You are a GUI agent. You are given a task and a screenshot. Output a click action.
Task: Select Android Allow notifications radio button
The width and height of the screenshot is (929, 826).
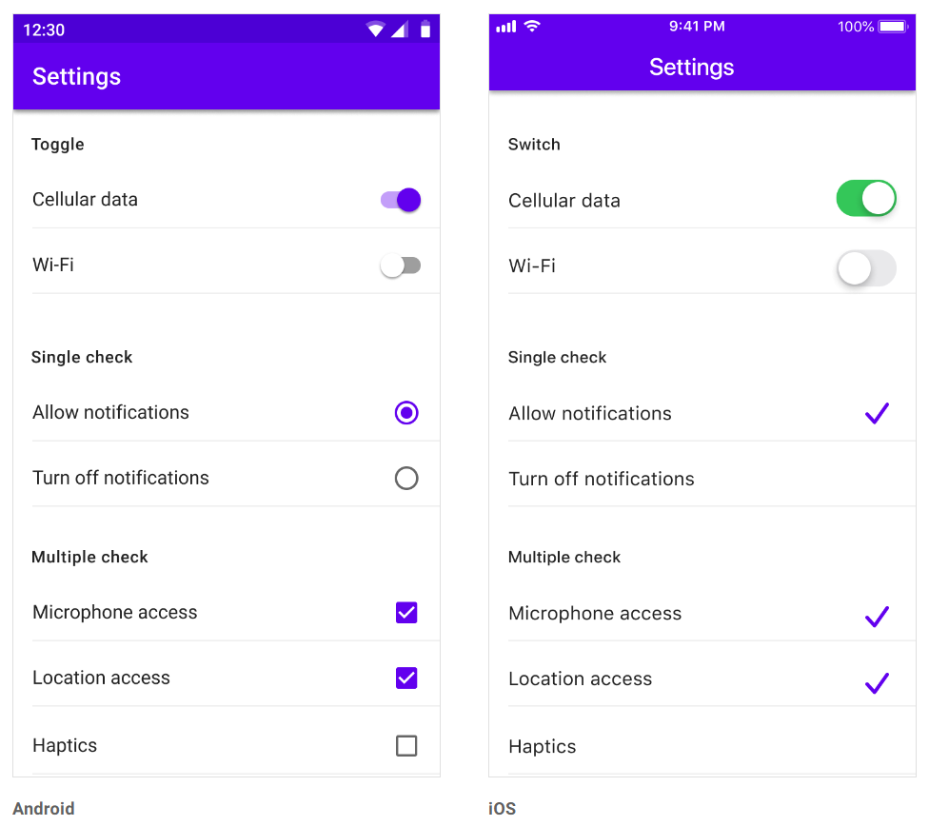[x=406, y=413]
